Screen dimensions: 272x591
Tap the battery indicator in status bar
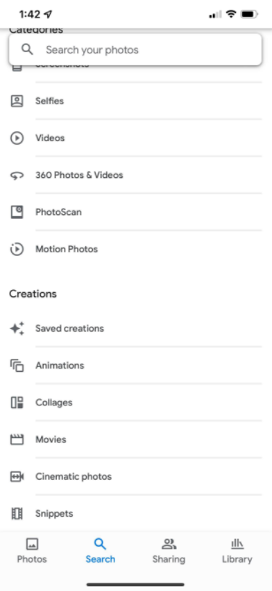tap(248, 15)
